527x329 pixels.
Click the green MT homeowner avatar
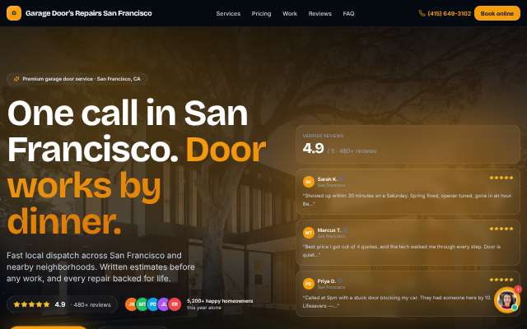pos(142,304)
